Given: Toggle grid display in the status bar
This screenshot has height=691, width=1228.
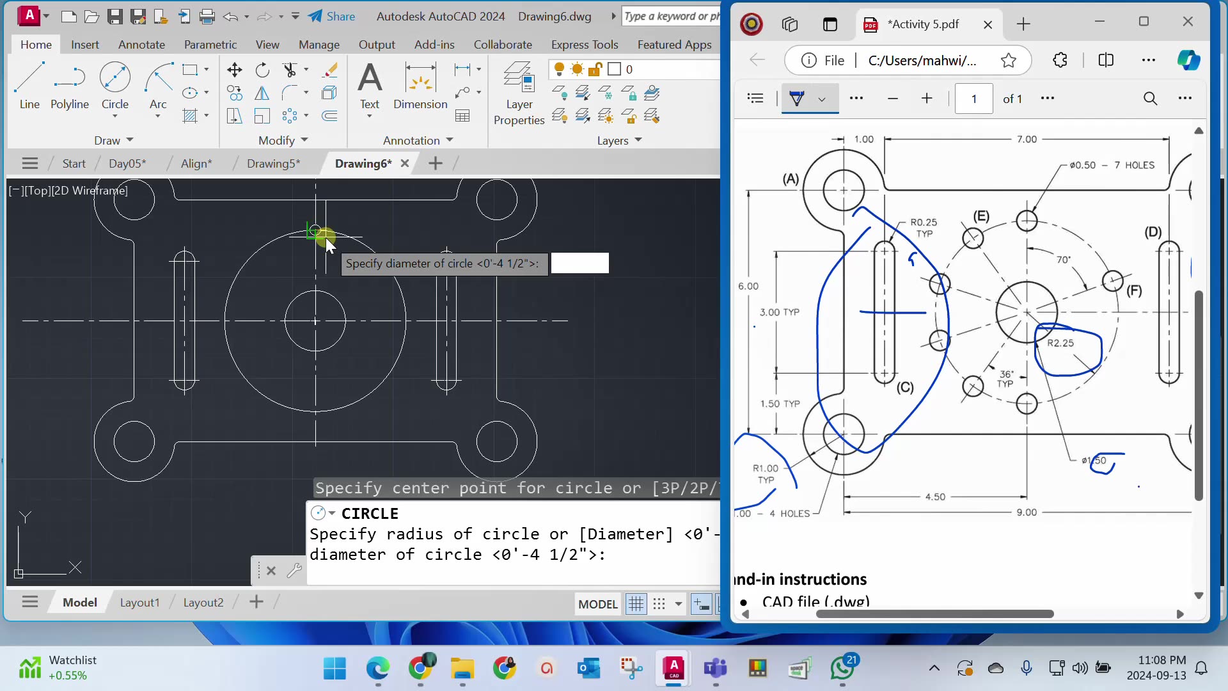Looking at the screenshot, I should coord(636,604).
